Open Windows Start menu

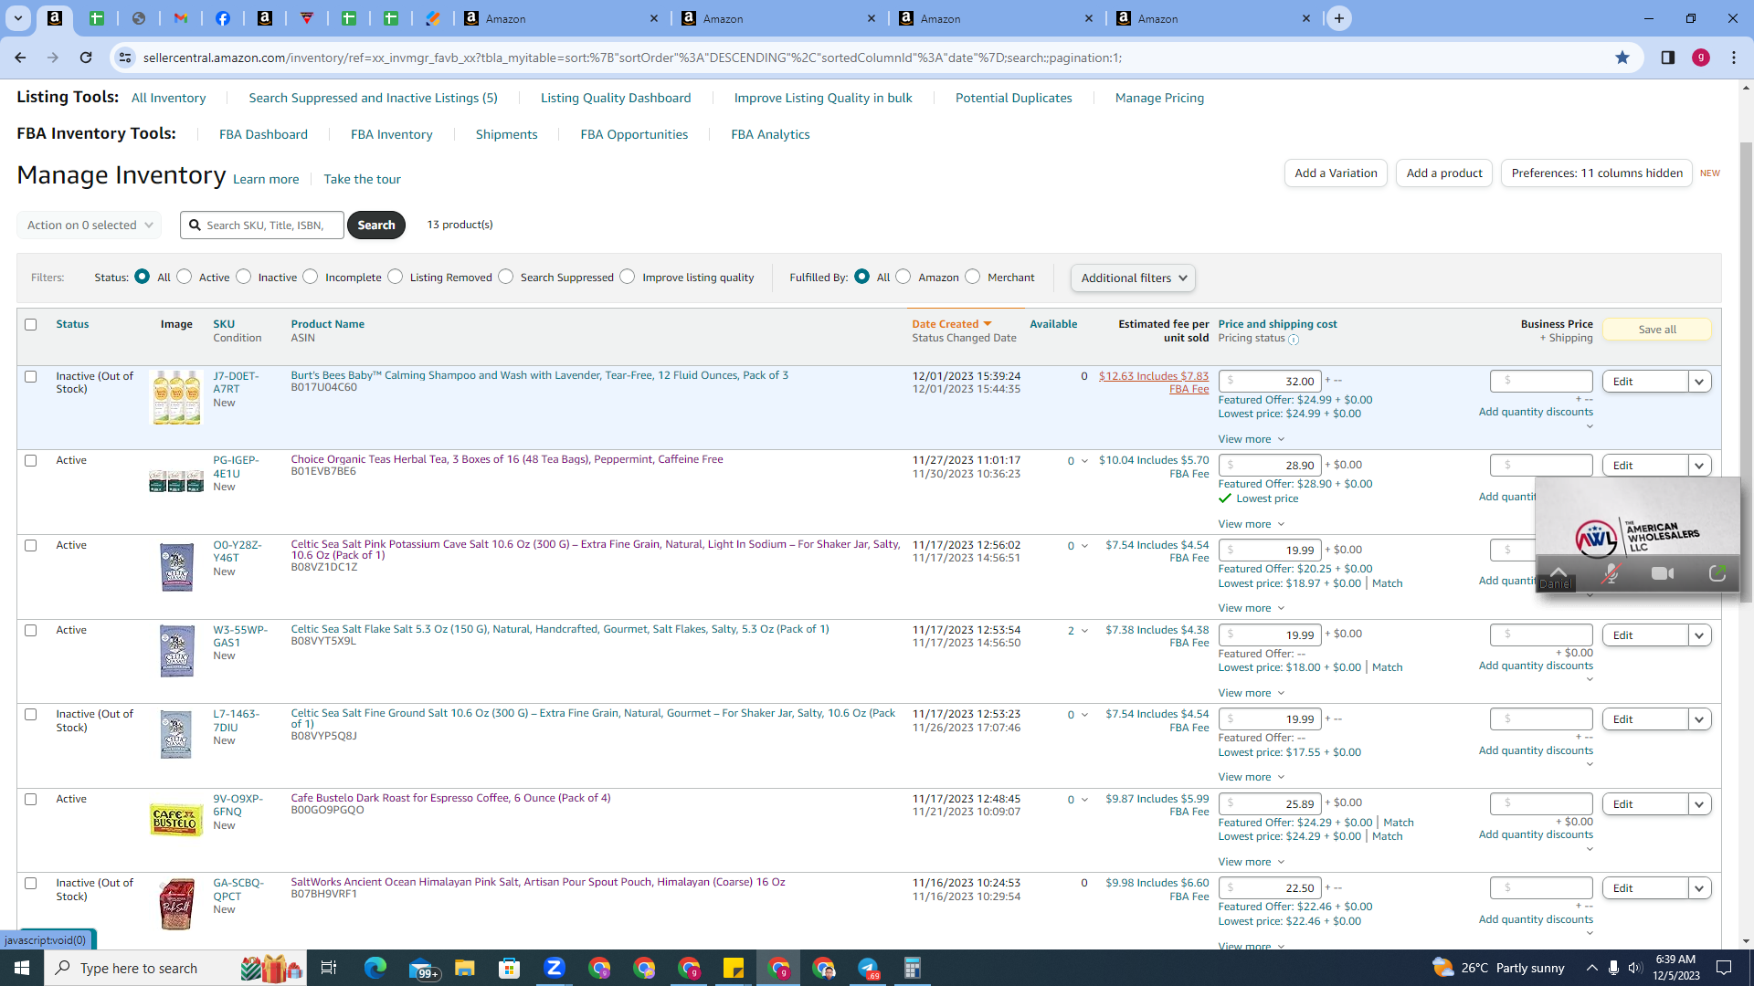pyautogui.click(x=22, y=968)
